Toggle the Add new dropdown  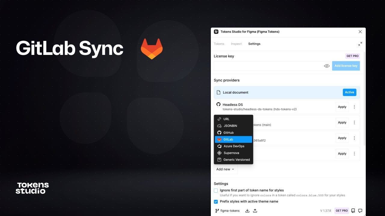coord(226,169)
